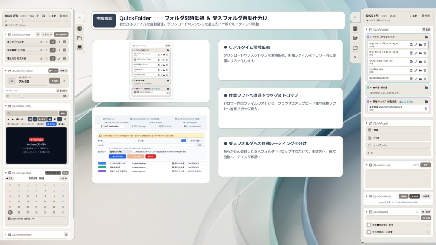Click the 保存 button in QuickMemo
The height and width of the screenshot is (245, 436).
(x=426, y=165)
